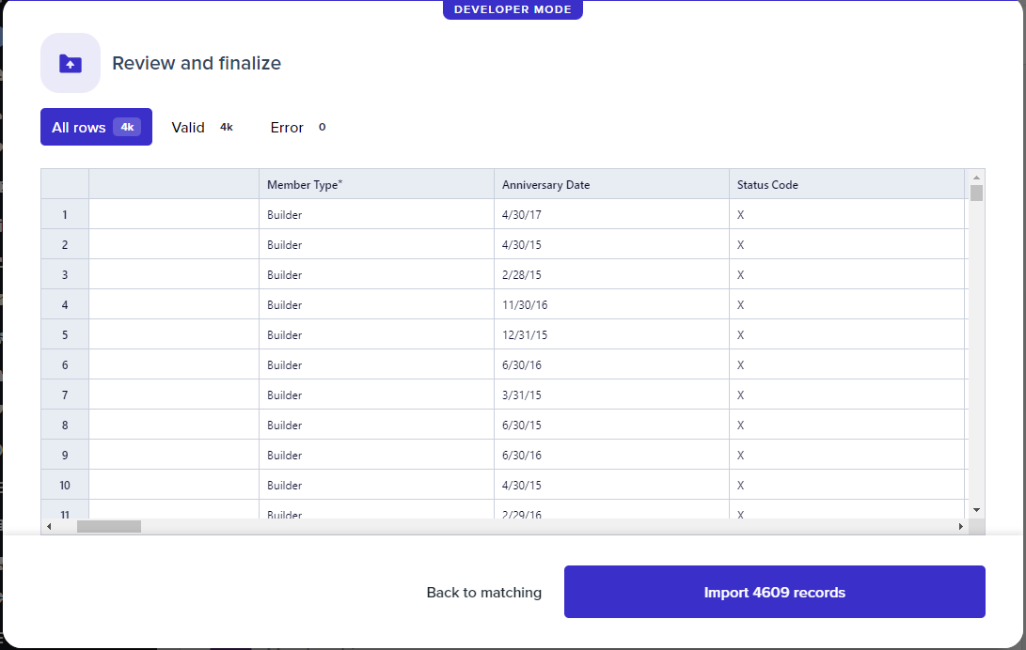This screenshot has height=650, width=1026.
Task: Click Anniversary Date cell 11/30/16
Action: tap(612, 304)
